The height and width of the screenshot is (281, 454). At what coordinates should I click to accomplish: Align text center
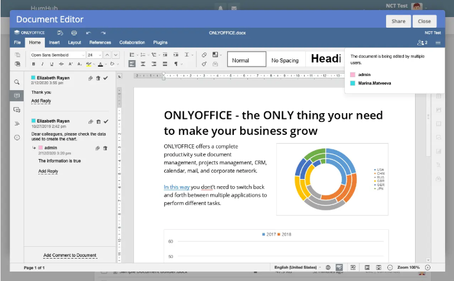pyautogui.click(x=143, y=64)
